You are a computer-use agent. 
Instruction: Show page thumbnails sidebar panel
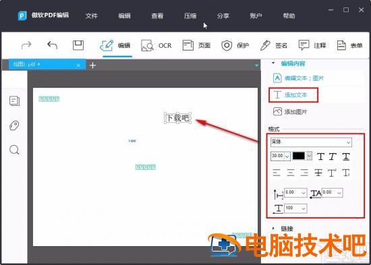(x=14, y=100)
